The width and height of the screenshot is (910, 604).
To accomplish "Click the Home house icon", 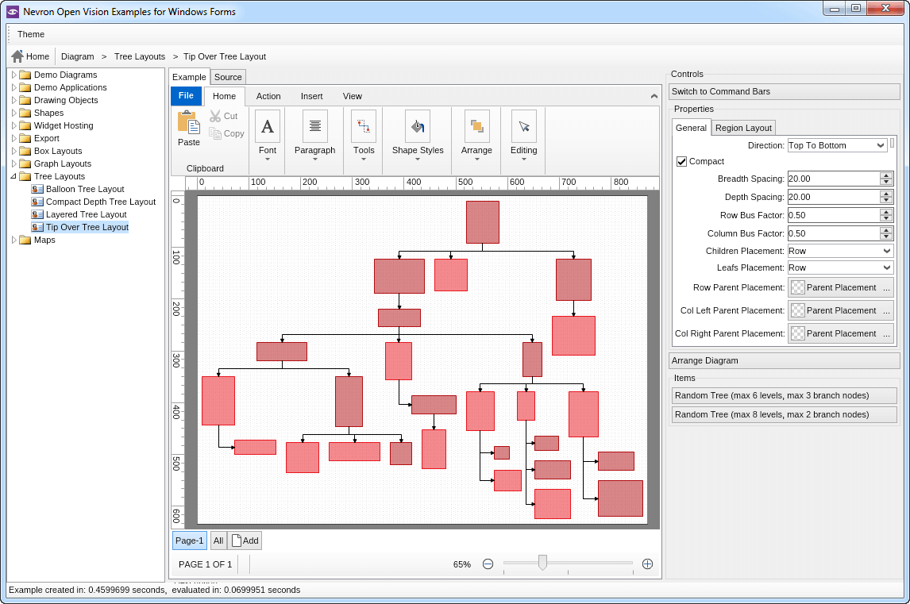I will point(17,56).
